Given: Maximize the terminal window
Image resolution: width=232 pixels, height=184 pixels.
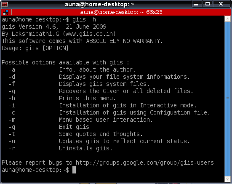Looking at the screenshot, I should [208, 4].
